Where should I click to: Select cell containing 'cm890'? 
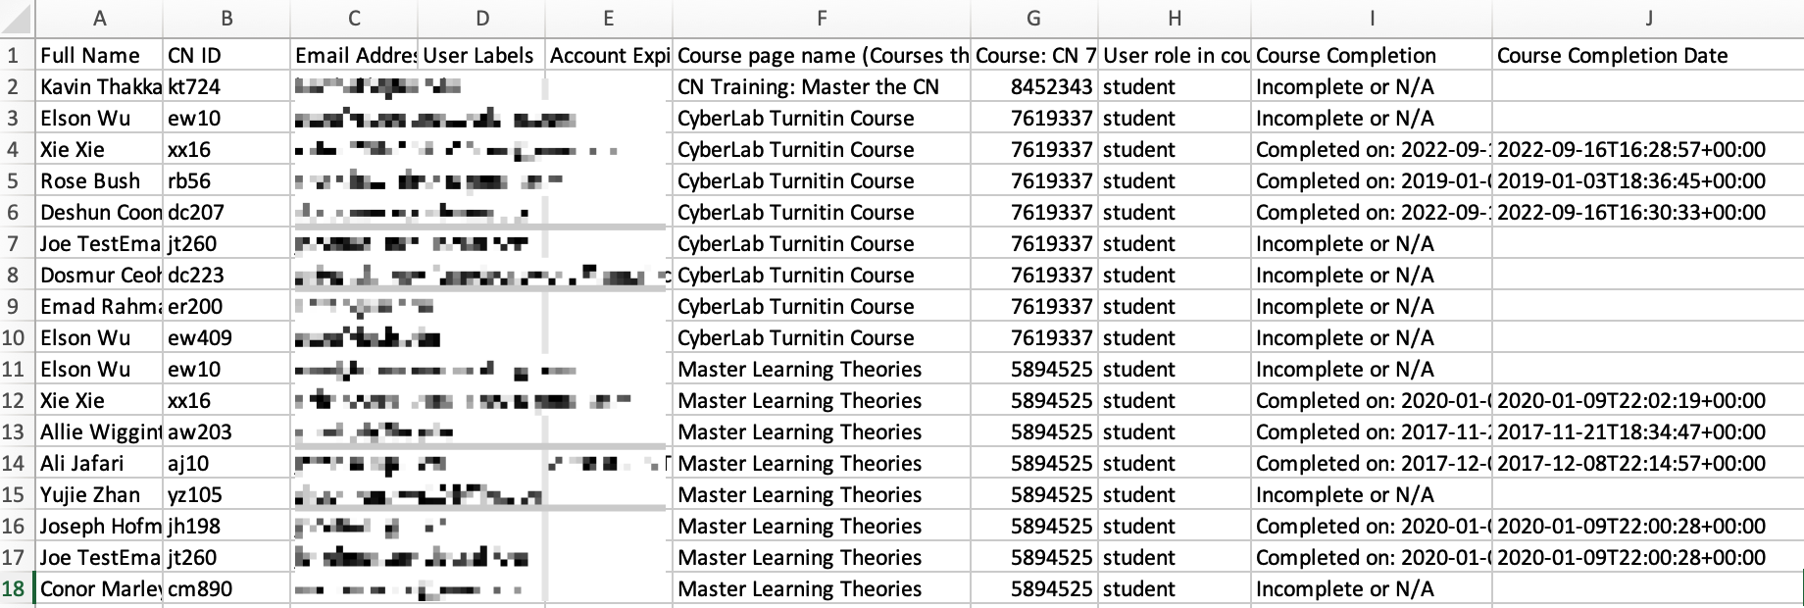[x=226, y=588]
